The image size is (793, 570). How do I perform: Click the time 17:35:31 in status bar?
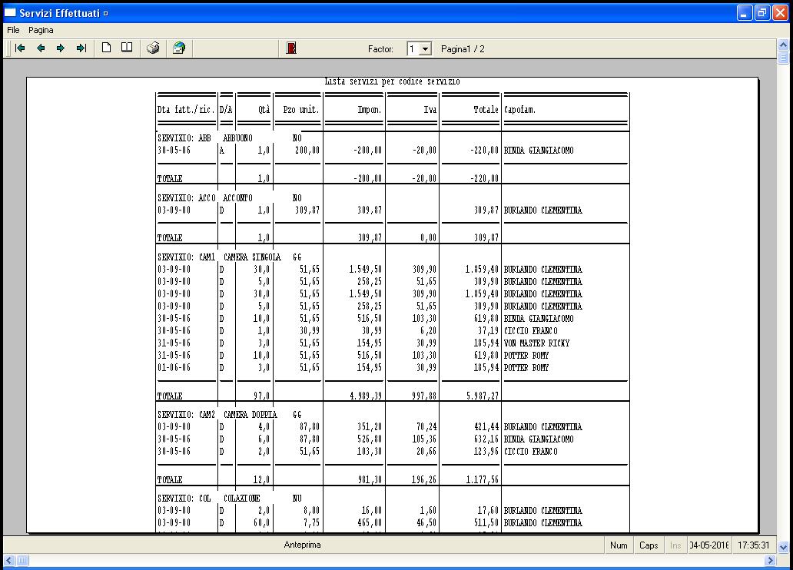pos(753,545)
